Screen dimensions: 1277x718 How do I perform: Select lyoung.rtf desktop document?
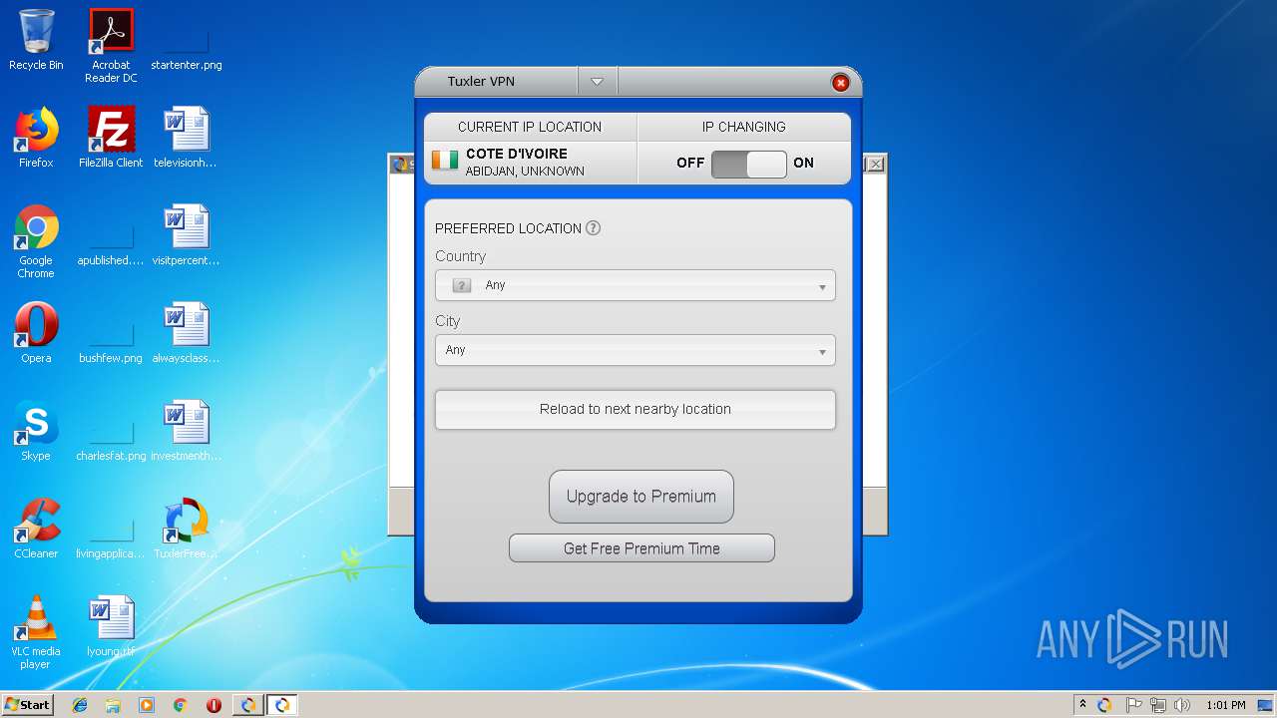tap(111, 626)
